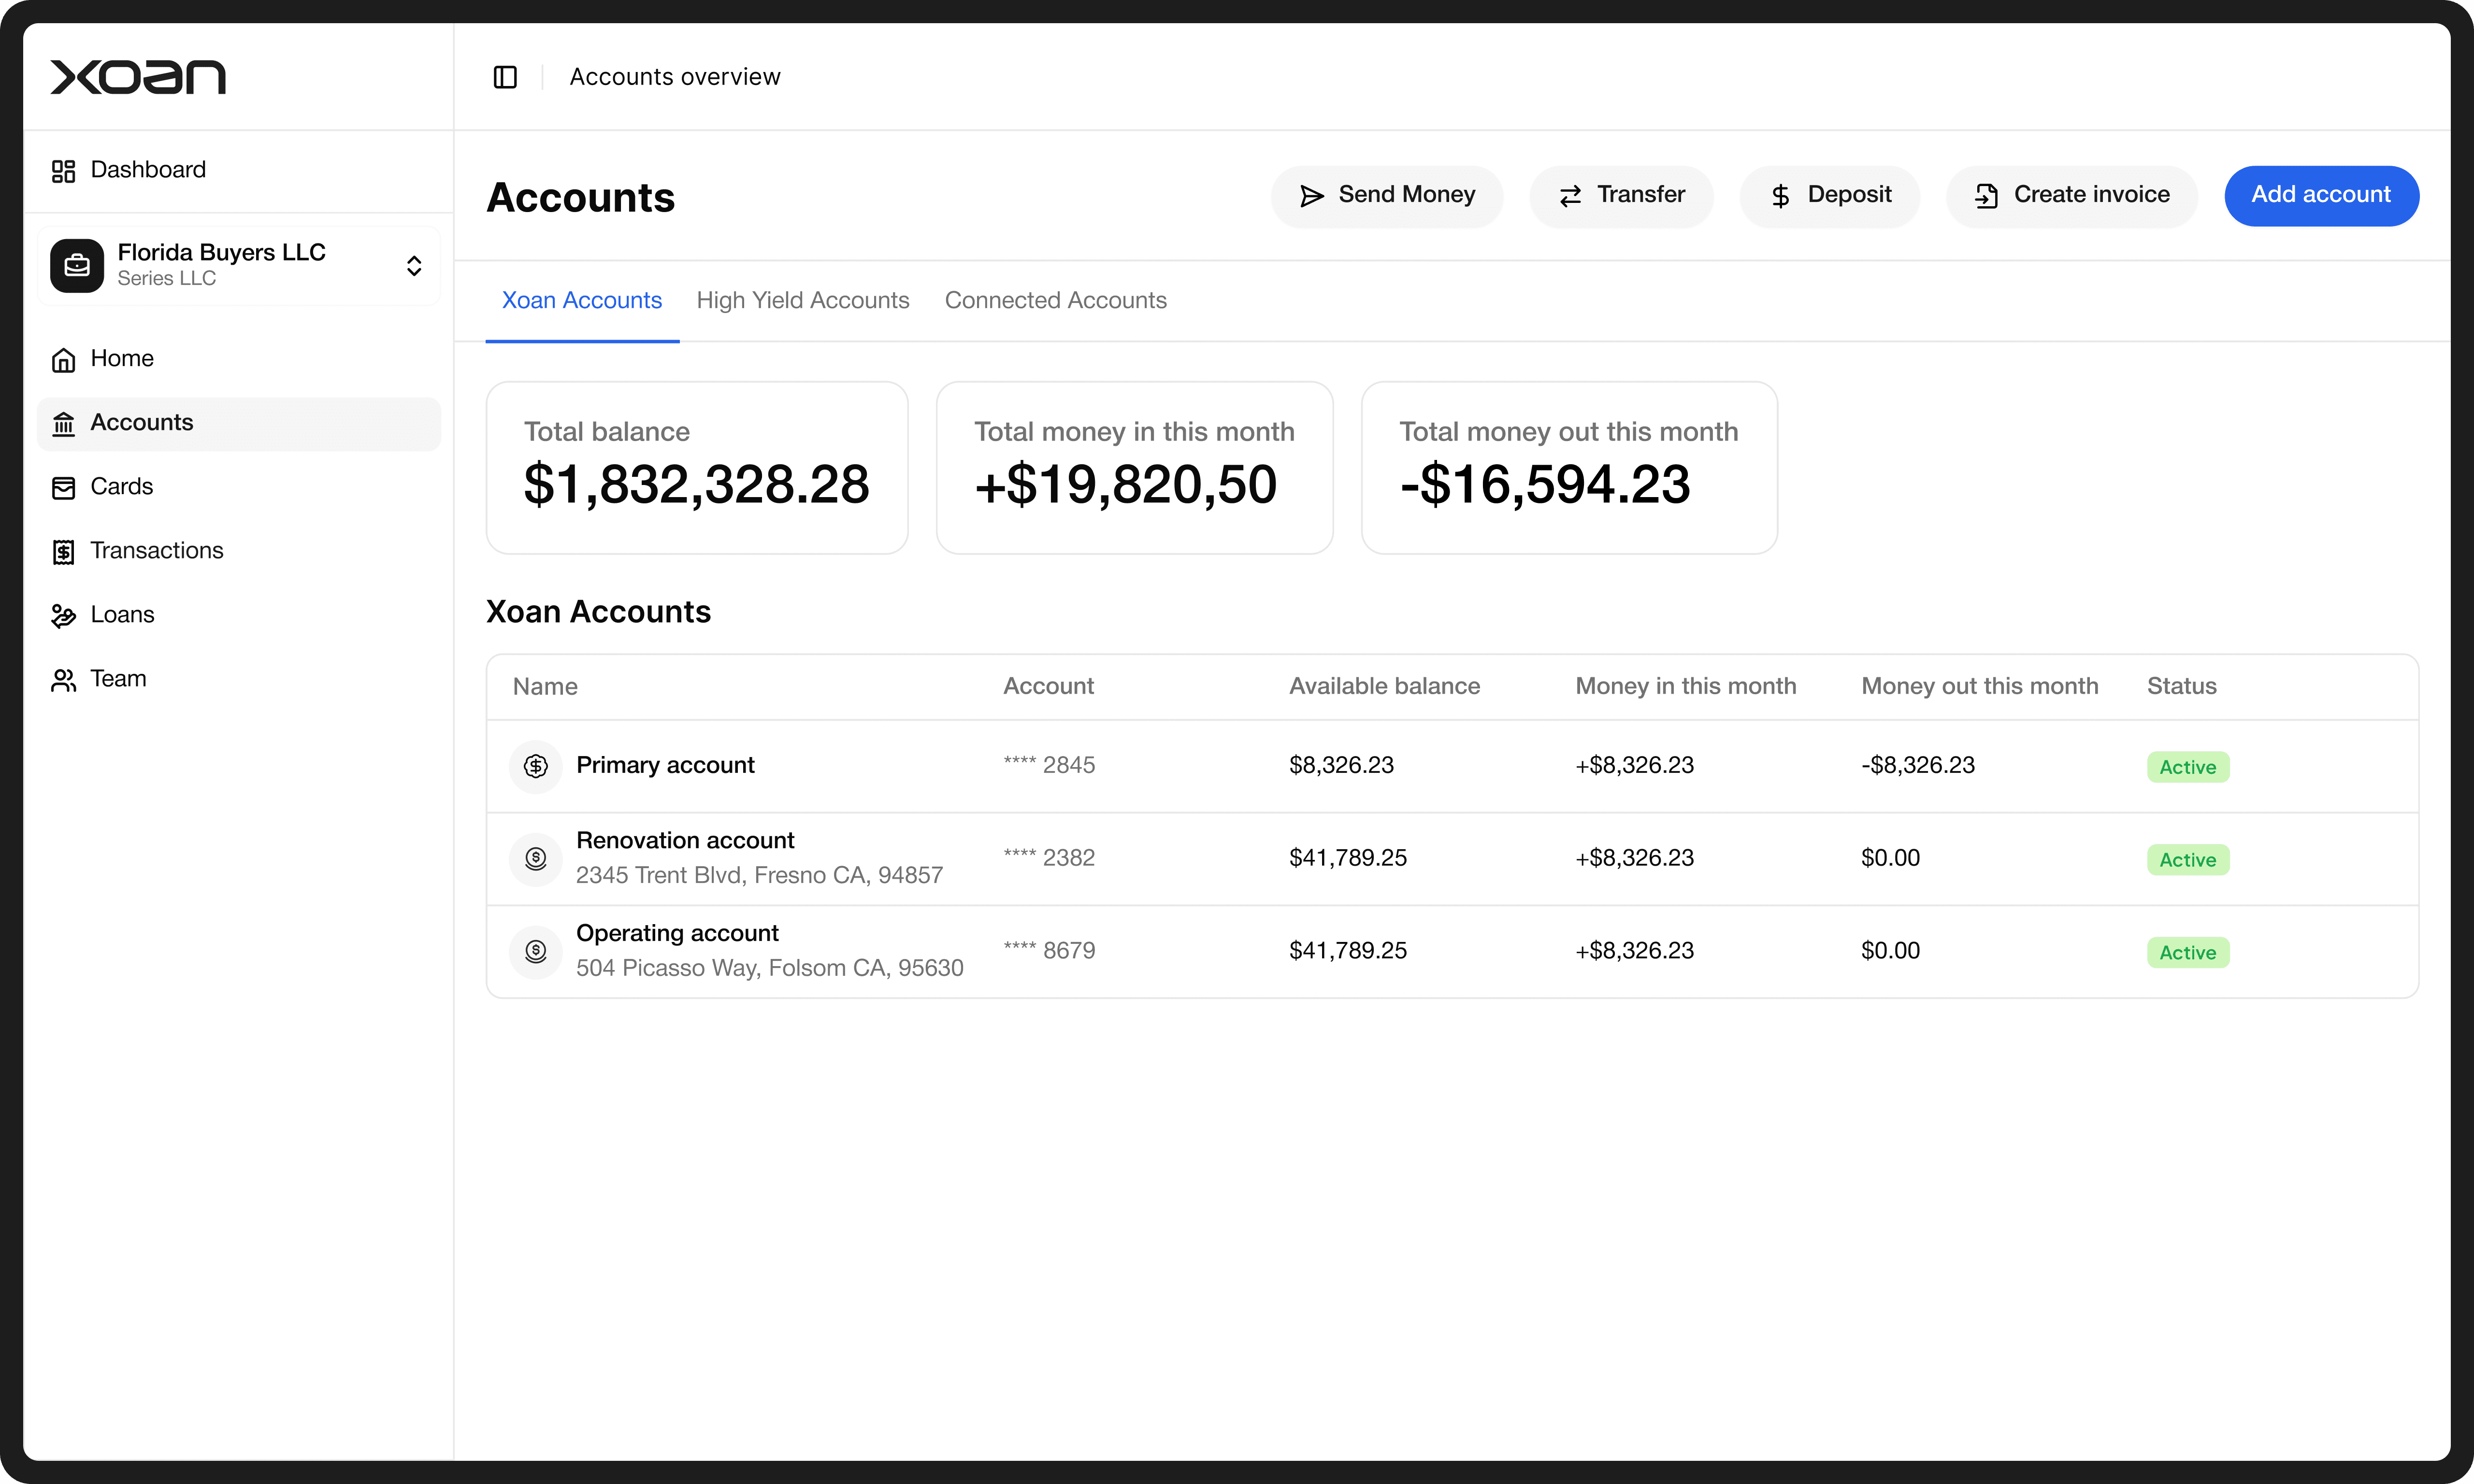Click the Primary account dollar icon
2474x1484 pixels.
coord(536,766)
